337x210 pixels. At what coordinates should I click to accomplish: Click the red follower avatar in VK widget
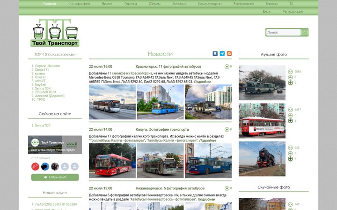35,167
